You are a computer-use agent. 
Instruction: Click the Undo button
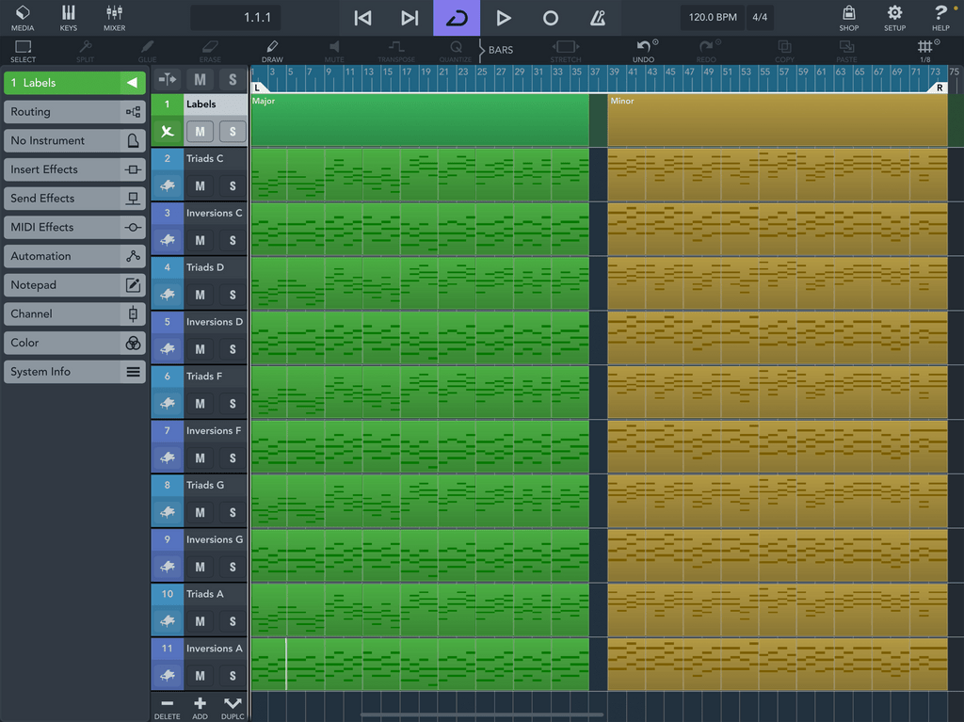pos(644,51)
